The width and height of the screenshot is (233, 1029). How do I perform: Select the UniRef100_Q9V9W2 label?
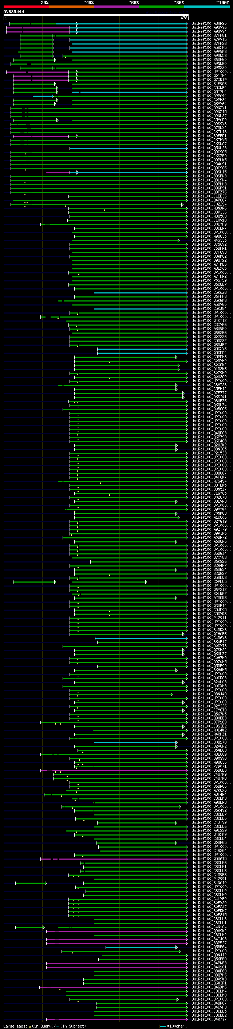[209, 931]
